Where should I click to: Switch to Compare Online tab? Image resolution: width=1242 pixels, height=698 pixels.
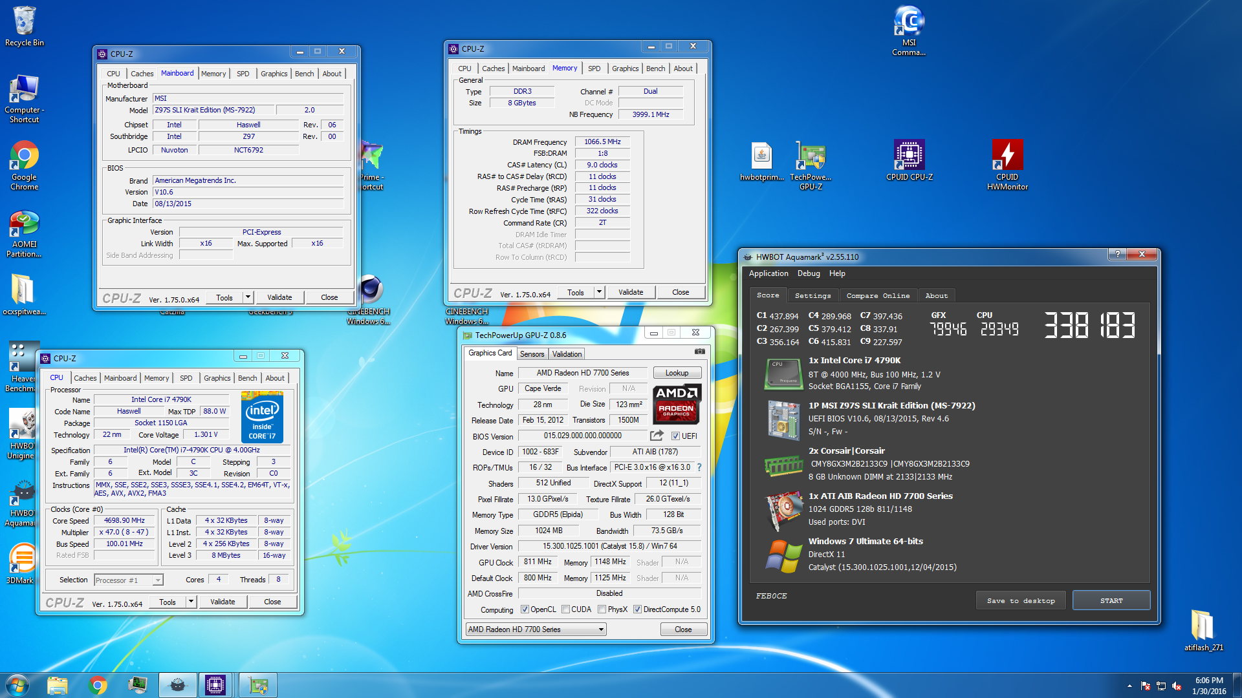[x=878, y=295]
